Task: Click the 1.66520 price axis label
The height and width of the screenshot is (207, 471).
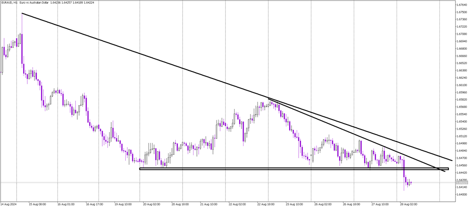Action: click(462, 63)
